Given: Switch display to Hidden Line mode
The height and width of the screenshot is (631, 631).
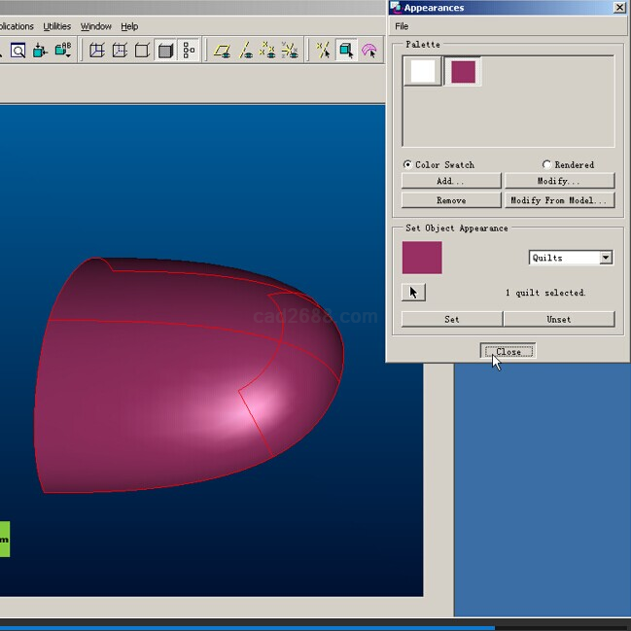Looking at the screenshot, I should tap(120, 51).
